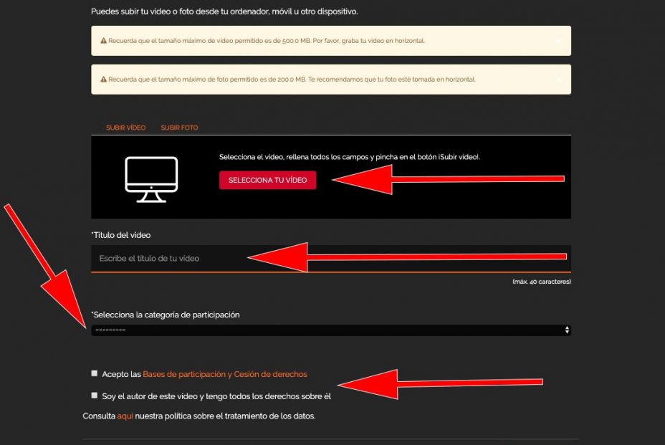Switch to the SUBIR FOTO tab
665x445 pixels.
(179, 127)
